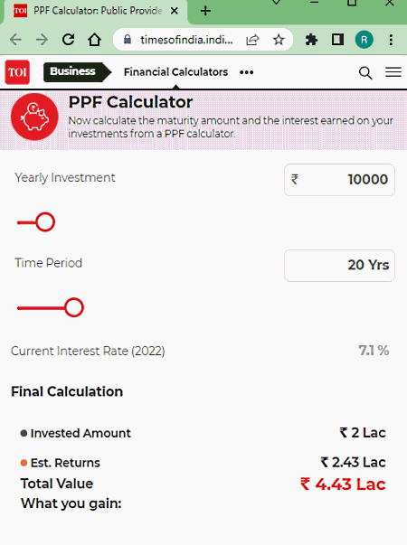This screenshot has height=545, width=407.
Task: Click the Yearly Investment slider handle
Action: click(45, 222)
